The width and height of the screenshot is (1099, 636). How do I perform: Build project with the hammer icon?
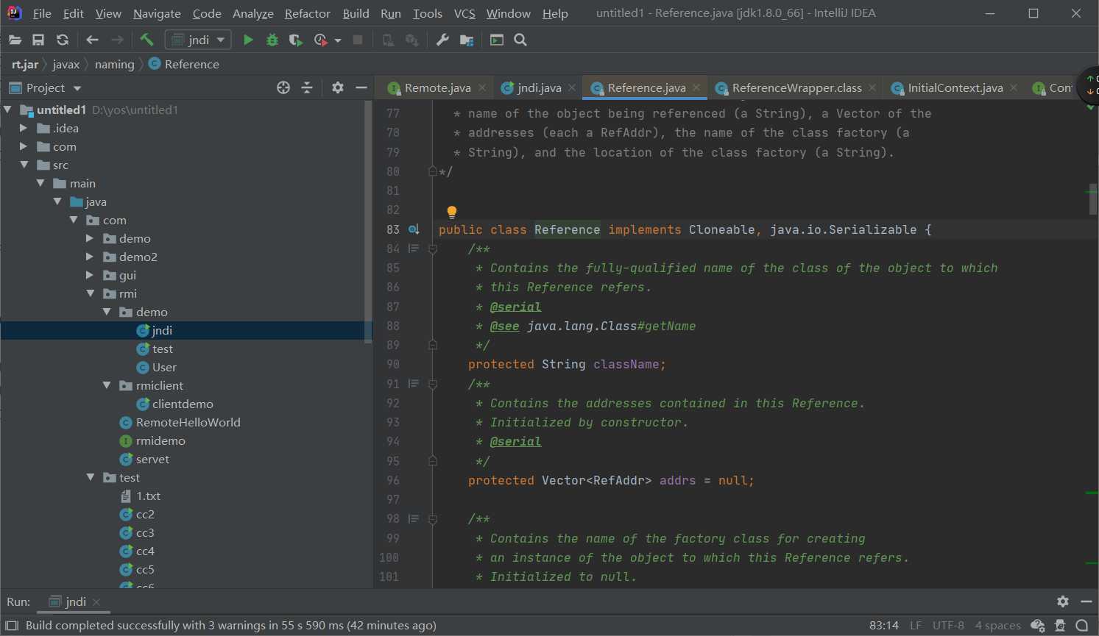[146, 40]
